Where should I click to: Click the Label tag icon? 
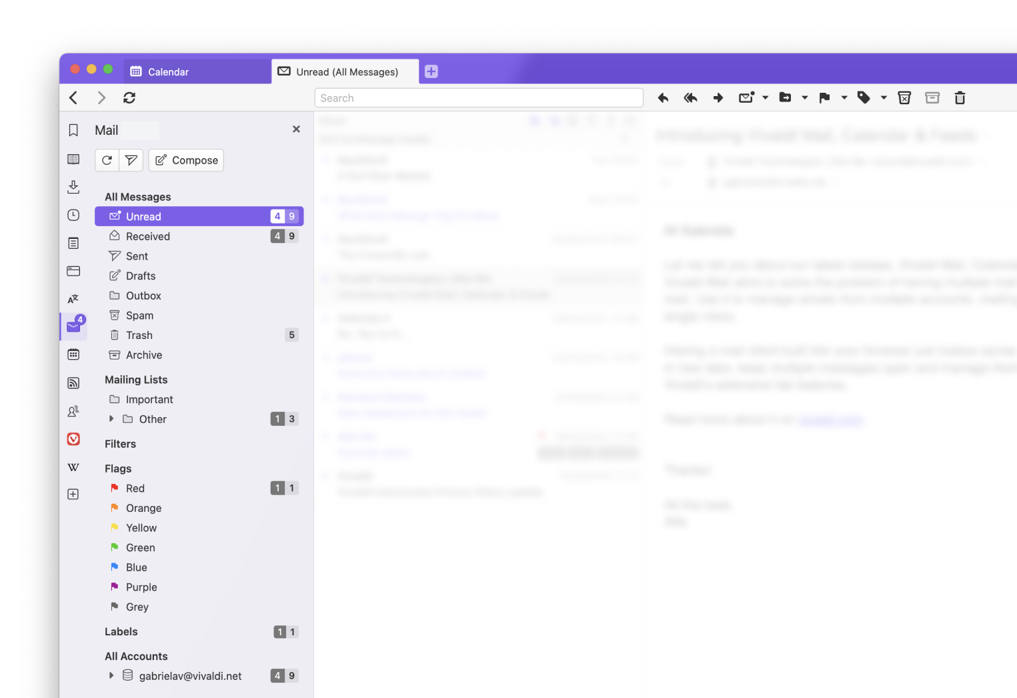coord(864,98)
